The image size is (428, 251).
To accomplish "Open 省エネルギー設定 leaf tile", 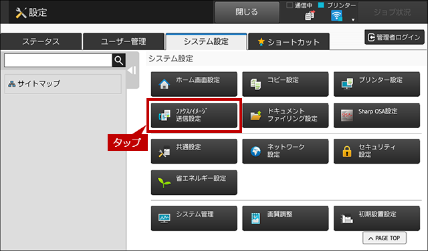I will 194,183.
